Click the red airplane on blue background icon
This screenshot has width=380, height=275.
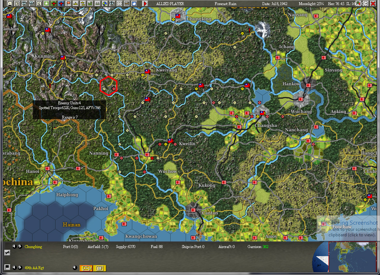(x=61, y=4)
